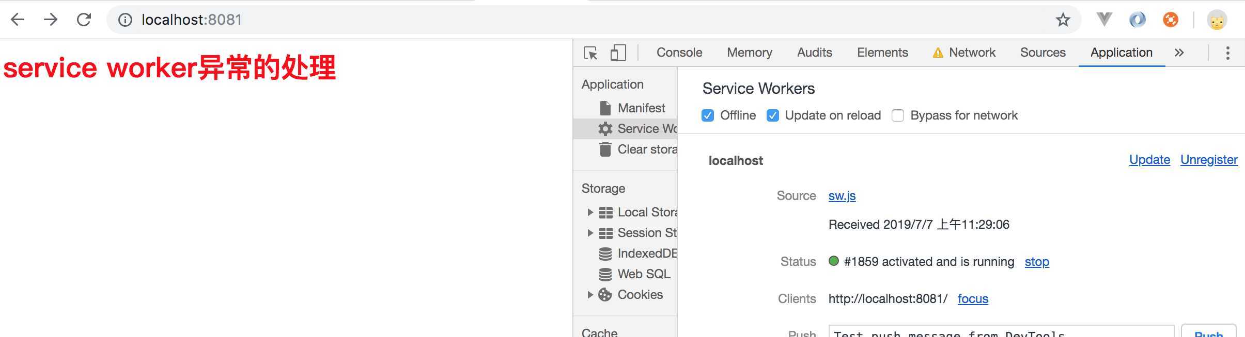The width and height of the screenshot is (1245, 337).
Task: Open the blue circular extension icon
Action: click(x=1137, y=20)
